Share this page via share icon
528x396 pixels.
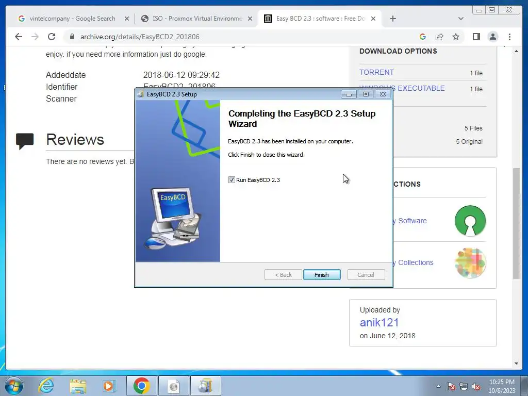click(x=439, y=37)
